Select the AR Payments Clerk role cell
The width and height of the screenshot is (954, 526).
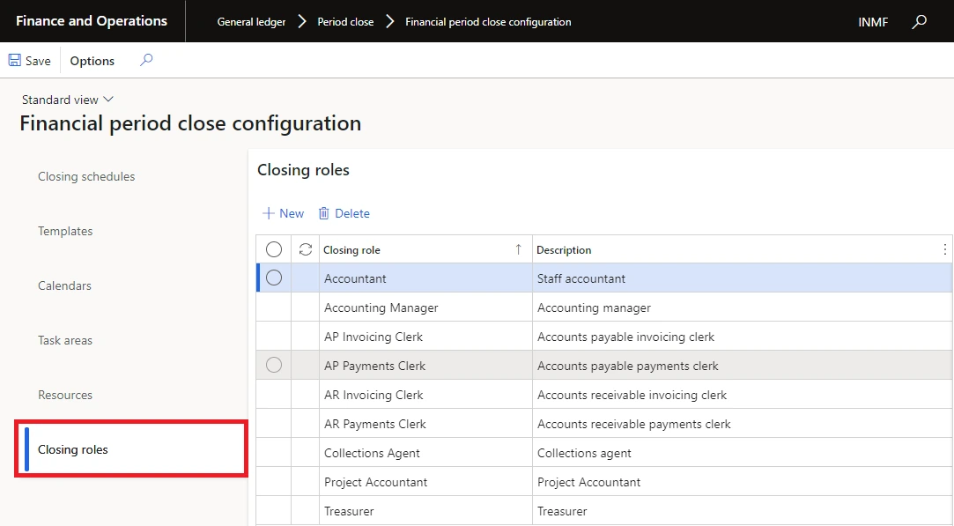point(425,424)
